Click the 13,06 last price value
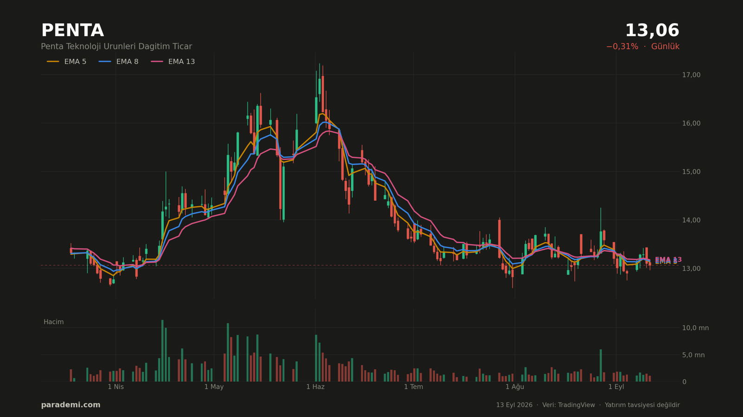 coord(652,31)
